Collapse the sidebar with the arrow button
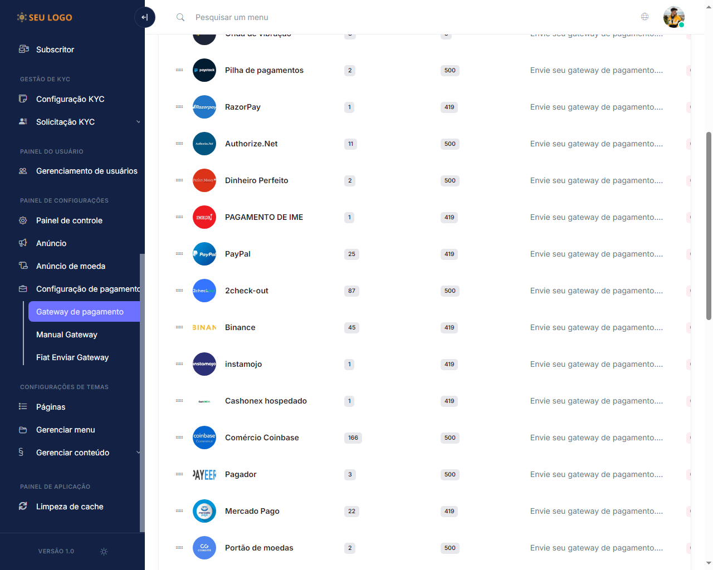 point(145,17)
